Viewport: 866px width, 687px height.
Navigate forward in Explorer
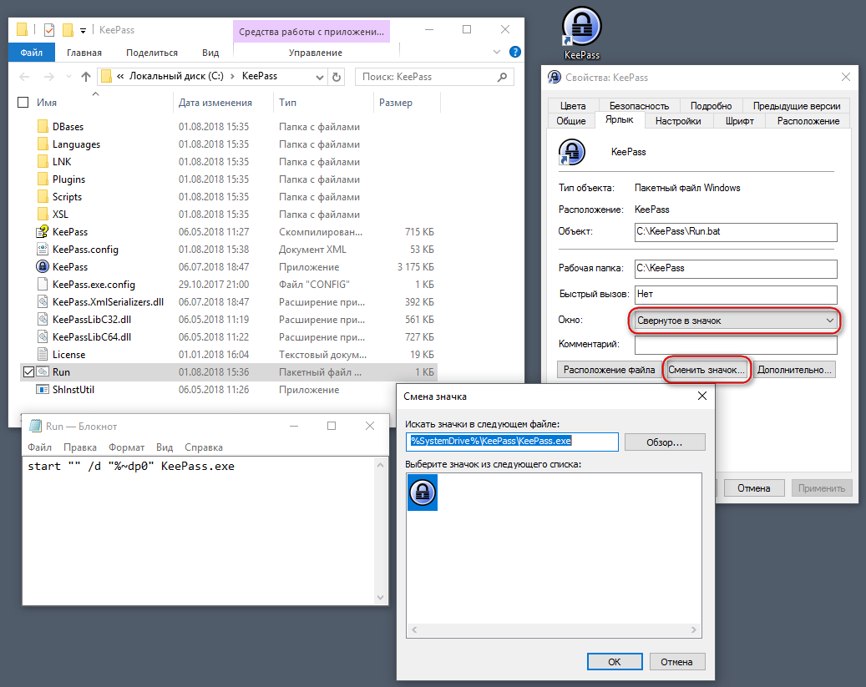point(48,77)
